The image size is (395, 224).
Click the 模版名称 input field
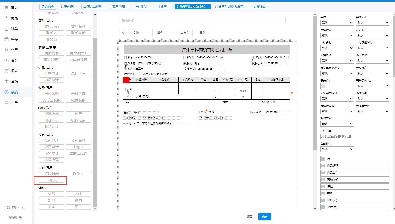(x=202, y=20)
